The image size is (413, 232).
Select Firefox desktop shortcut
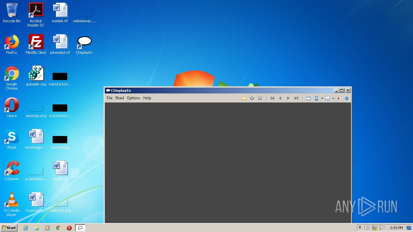pyautogui.click(x=12, y=44)
